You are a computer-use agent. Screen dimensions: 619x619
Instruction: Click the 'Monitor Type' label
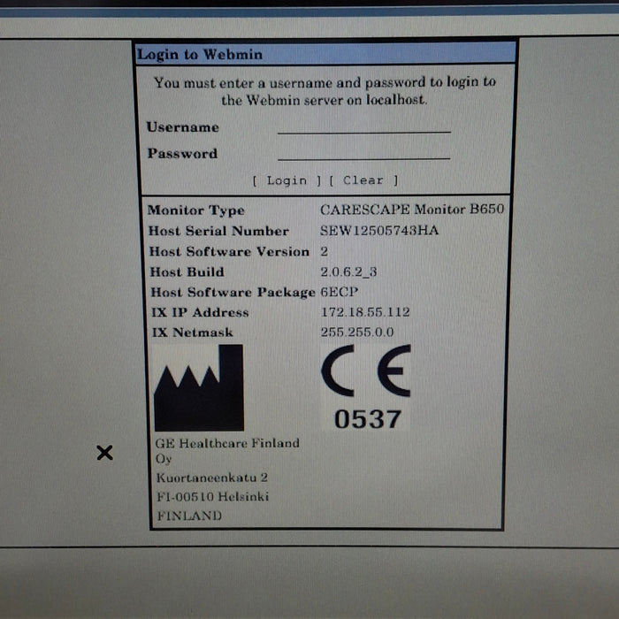click(x=195, y=210)
